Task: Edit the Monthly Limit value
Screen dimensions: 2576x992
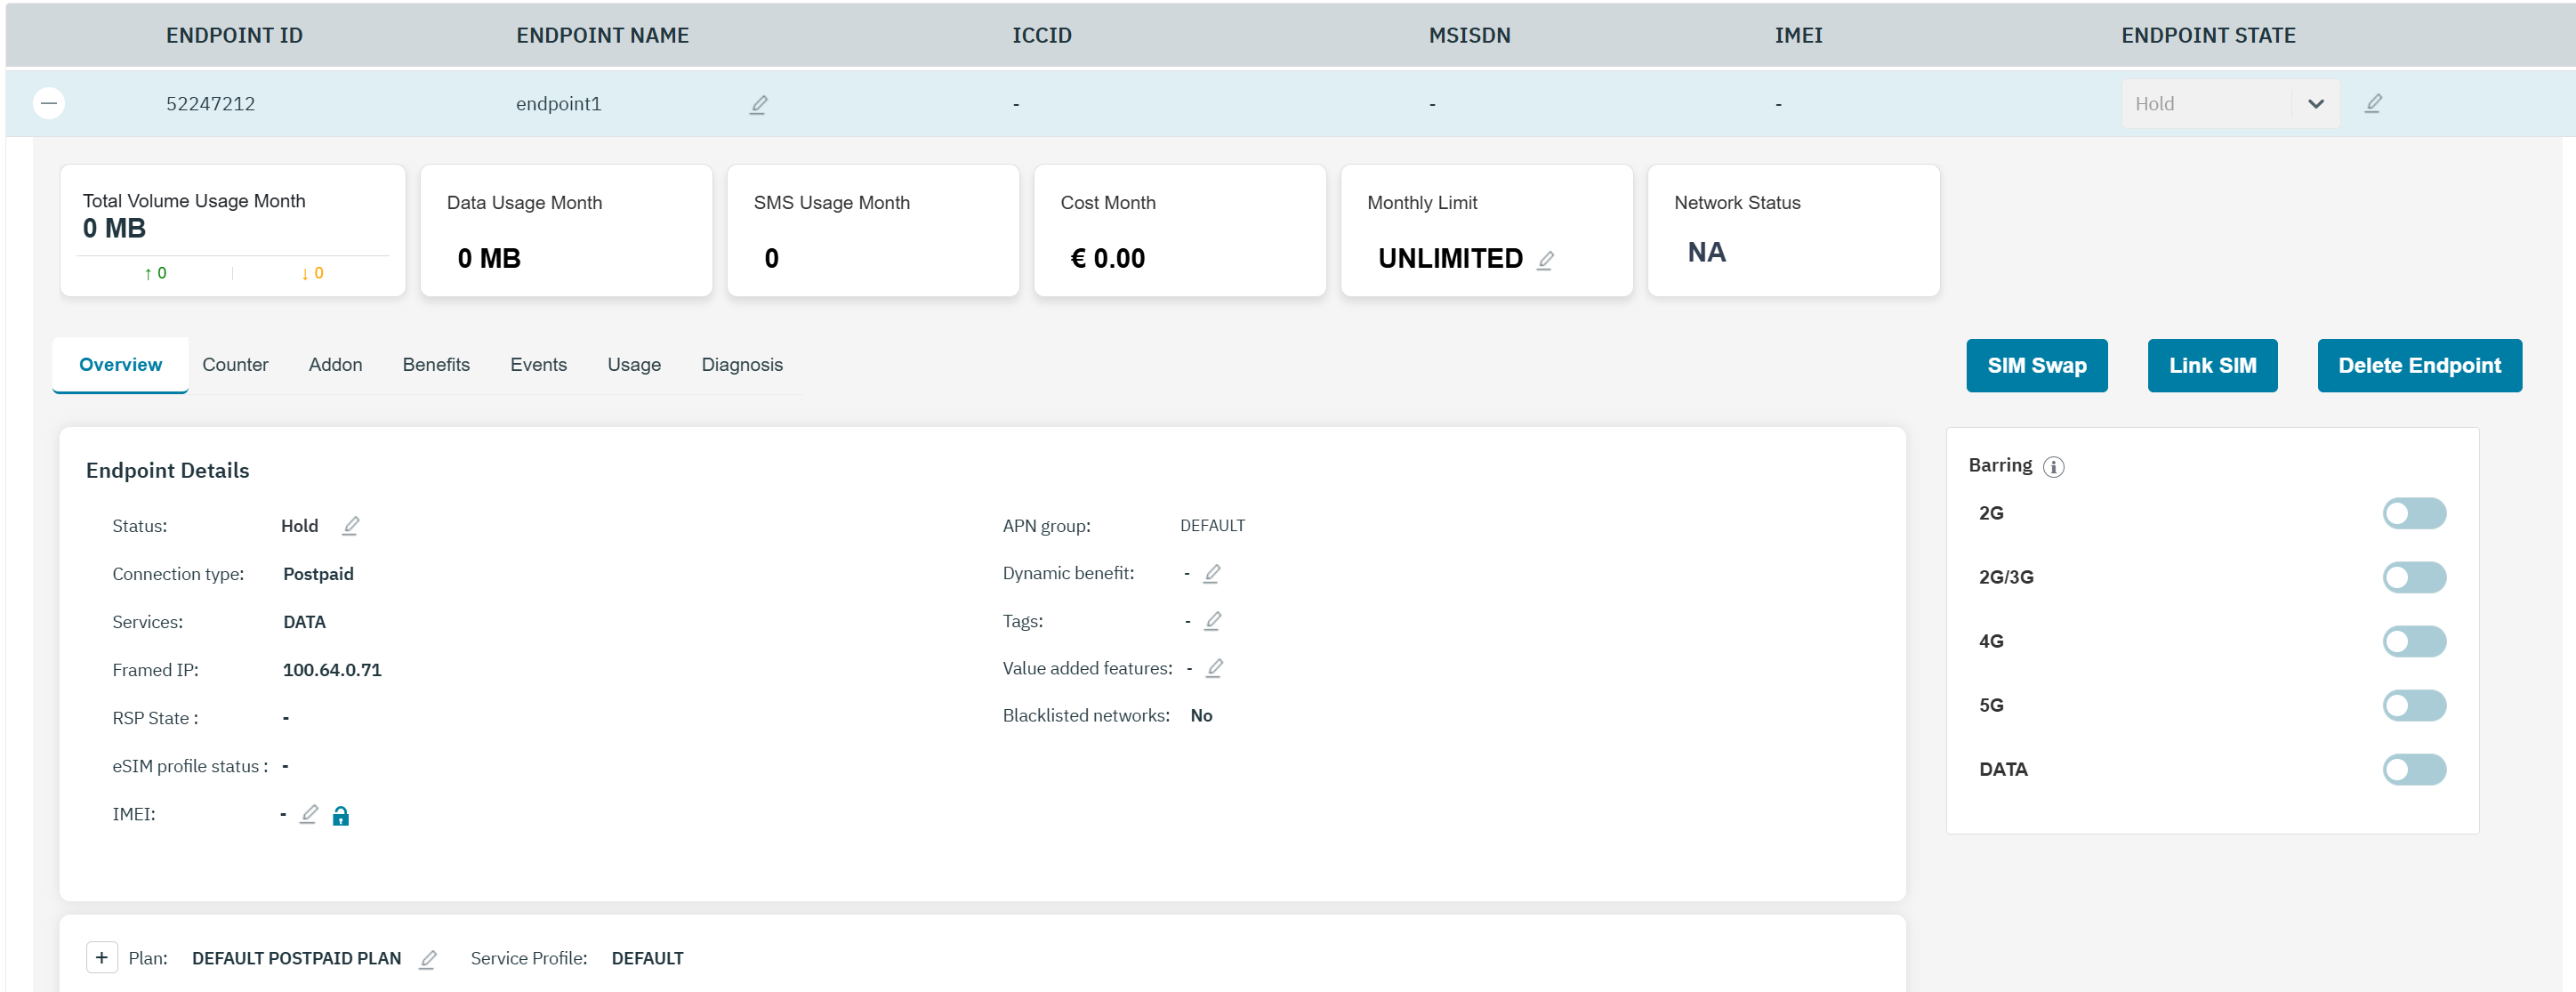Action: pos(1545,260)
